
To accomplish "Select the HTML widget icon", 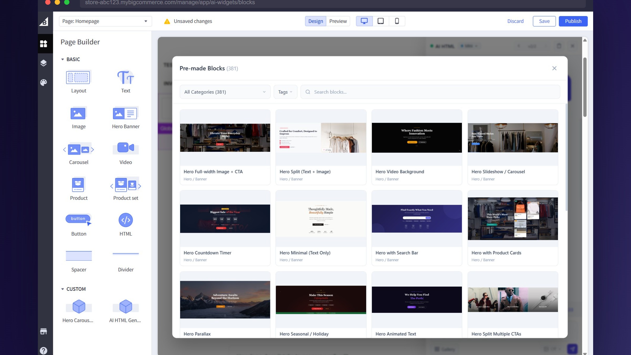I will pyautogui.click(x=126, y=220).
